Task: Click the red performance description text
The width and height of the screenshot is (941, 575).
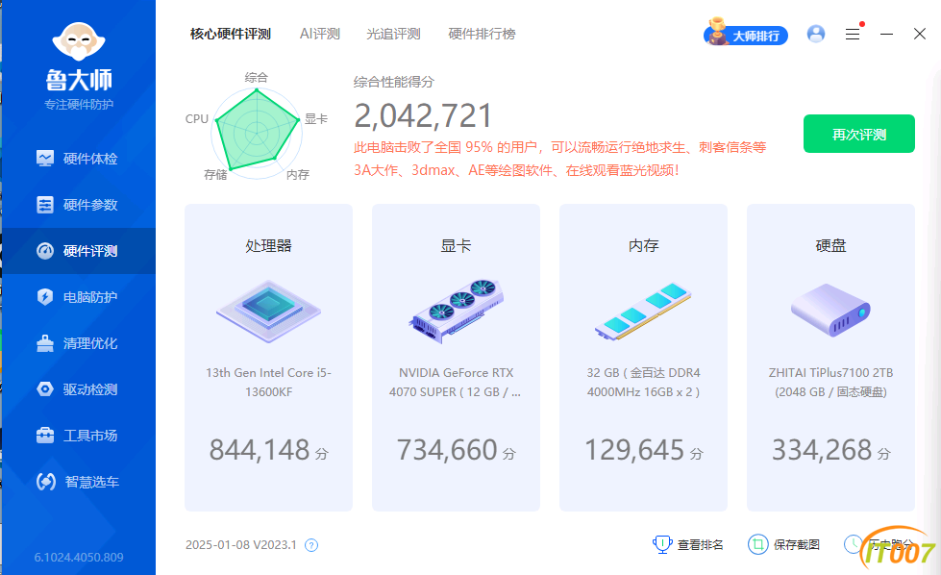Action: [x=560, y=159]
